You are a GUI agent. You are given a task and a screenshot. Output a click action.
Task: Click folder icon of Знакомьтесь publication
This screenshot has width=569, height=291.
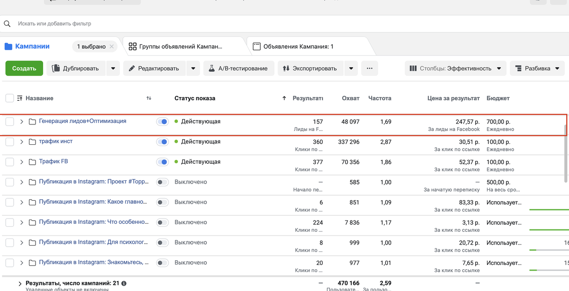pyautogui.click(x=32, y=263)
